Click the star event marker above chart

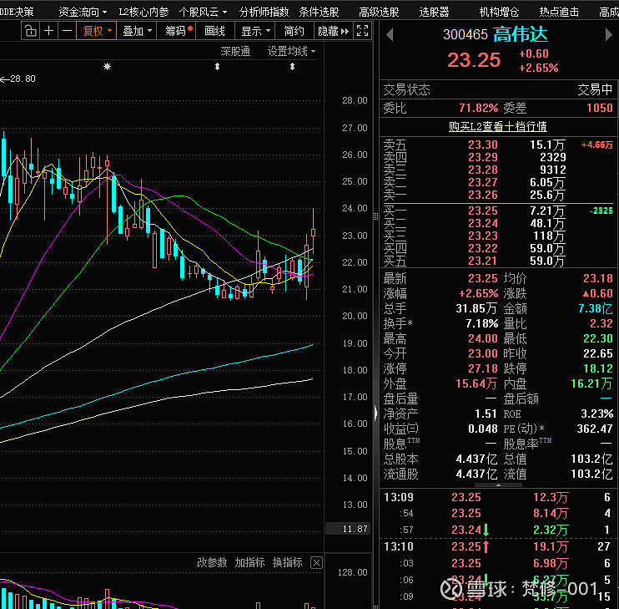(x=107, y=66)
